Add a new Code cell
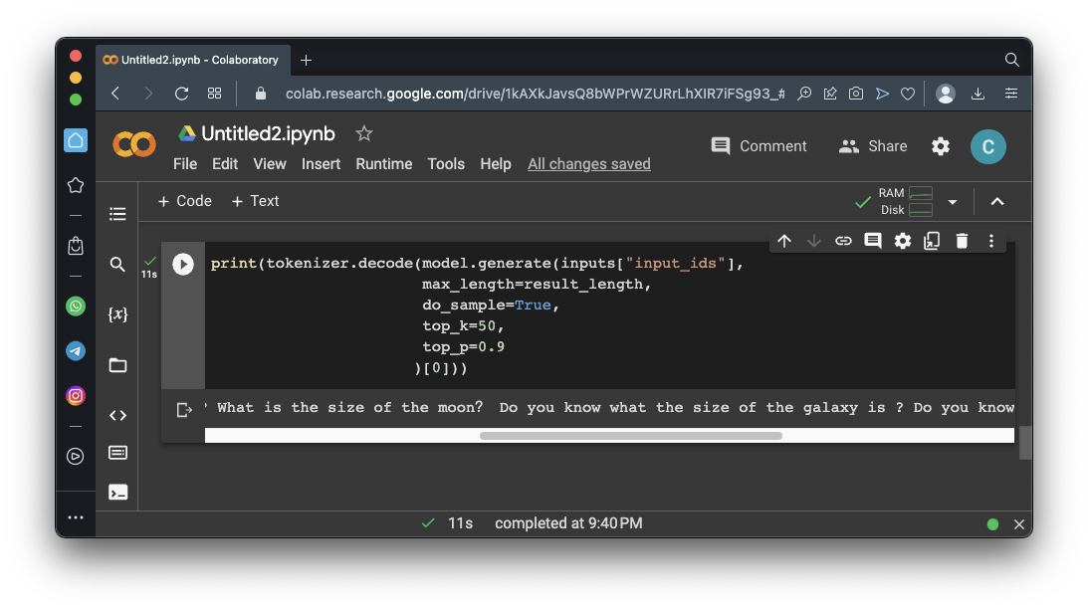The height and width of the screenshot is (611, 1088). 185,201
